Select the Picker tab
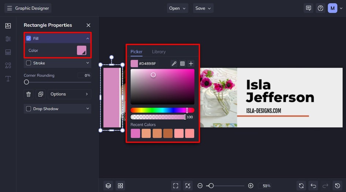346x192 pixels. 136,52
